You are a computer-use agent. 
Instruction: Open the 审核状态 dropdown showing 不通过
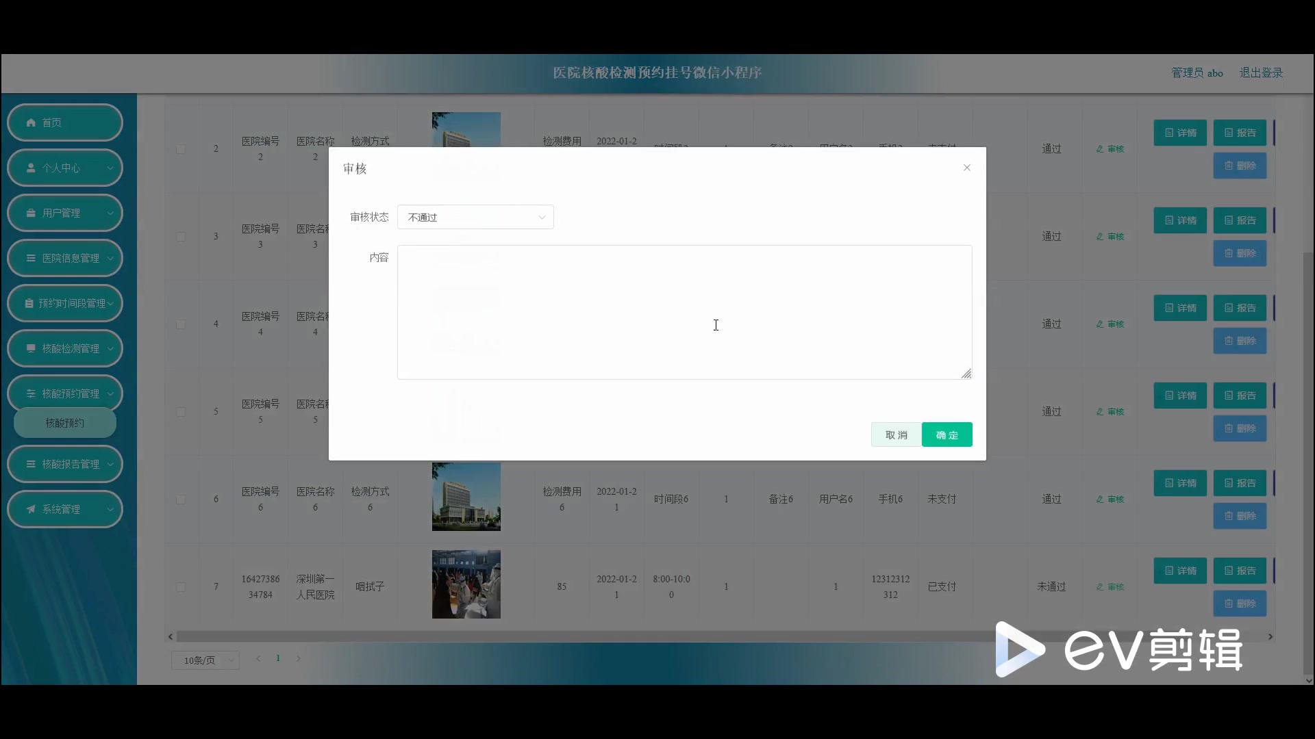pyautogui.click(x=475, y=218)
